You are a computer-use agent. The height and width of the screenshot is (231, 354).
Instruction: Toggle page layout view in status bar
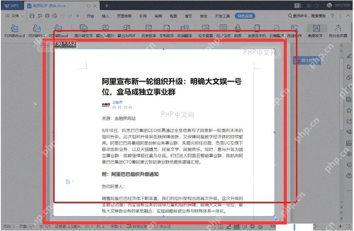(x=237, y=226)
